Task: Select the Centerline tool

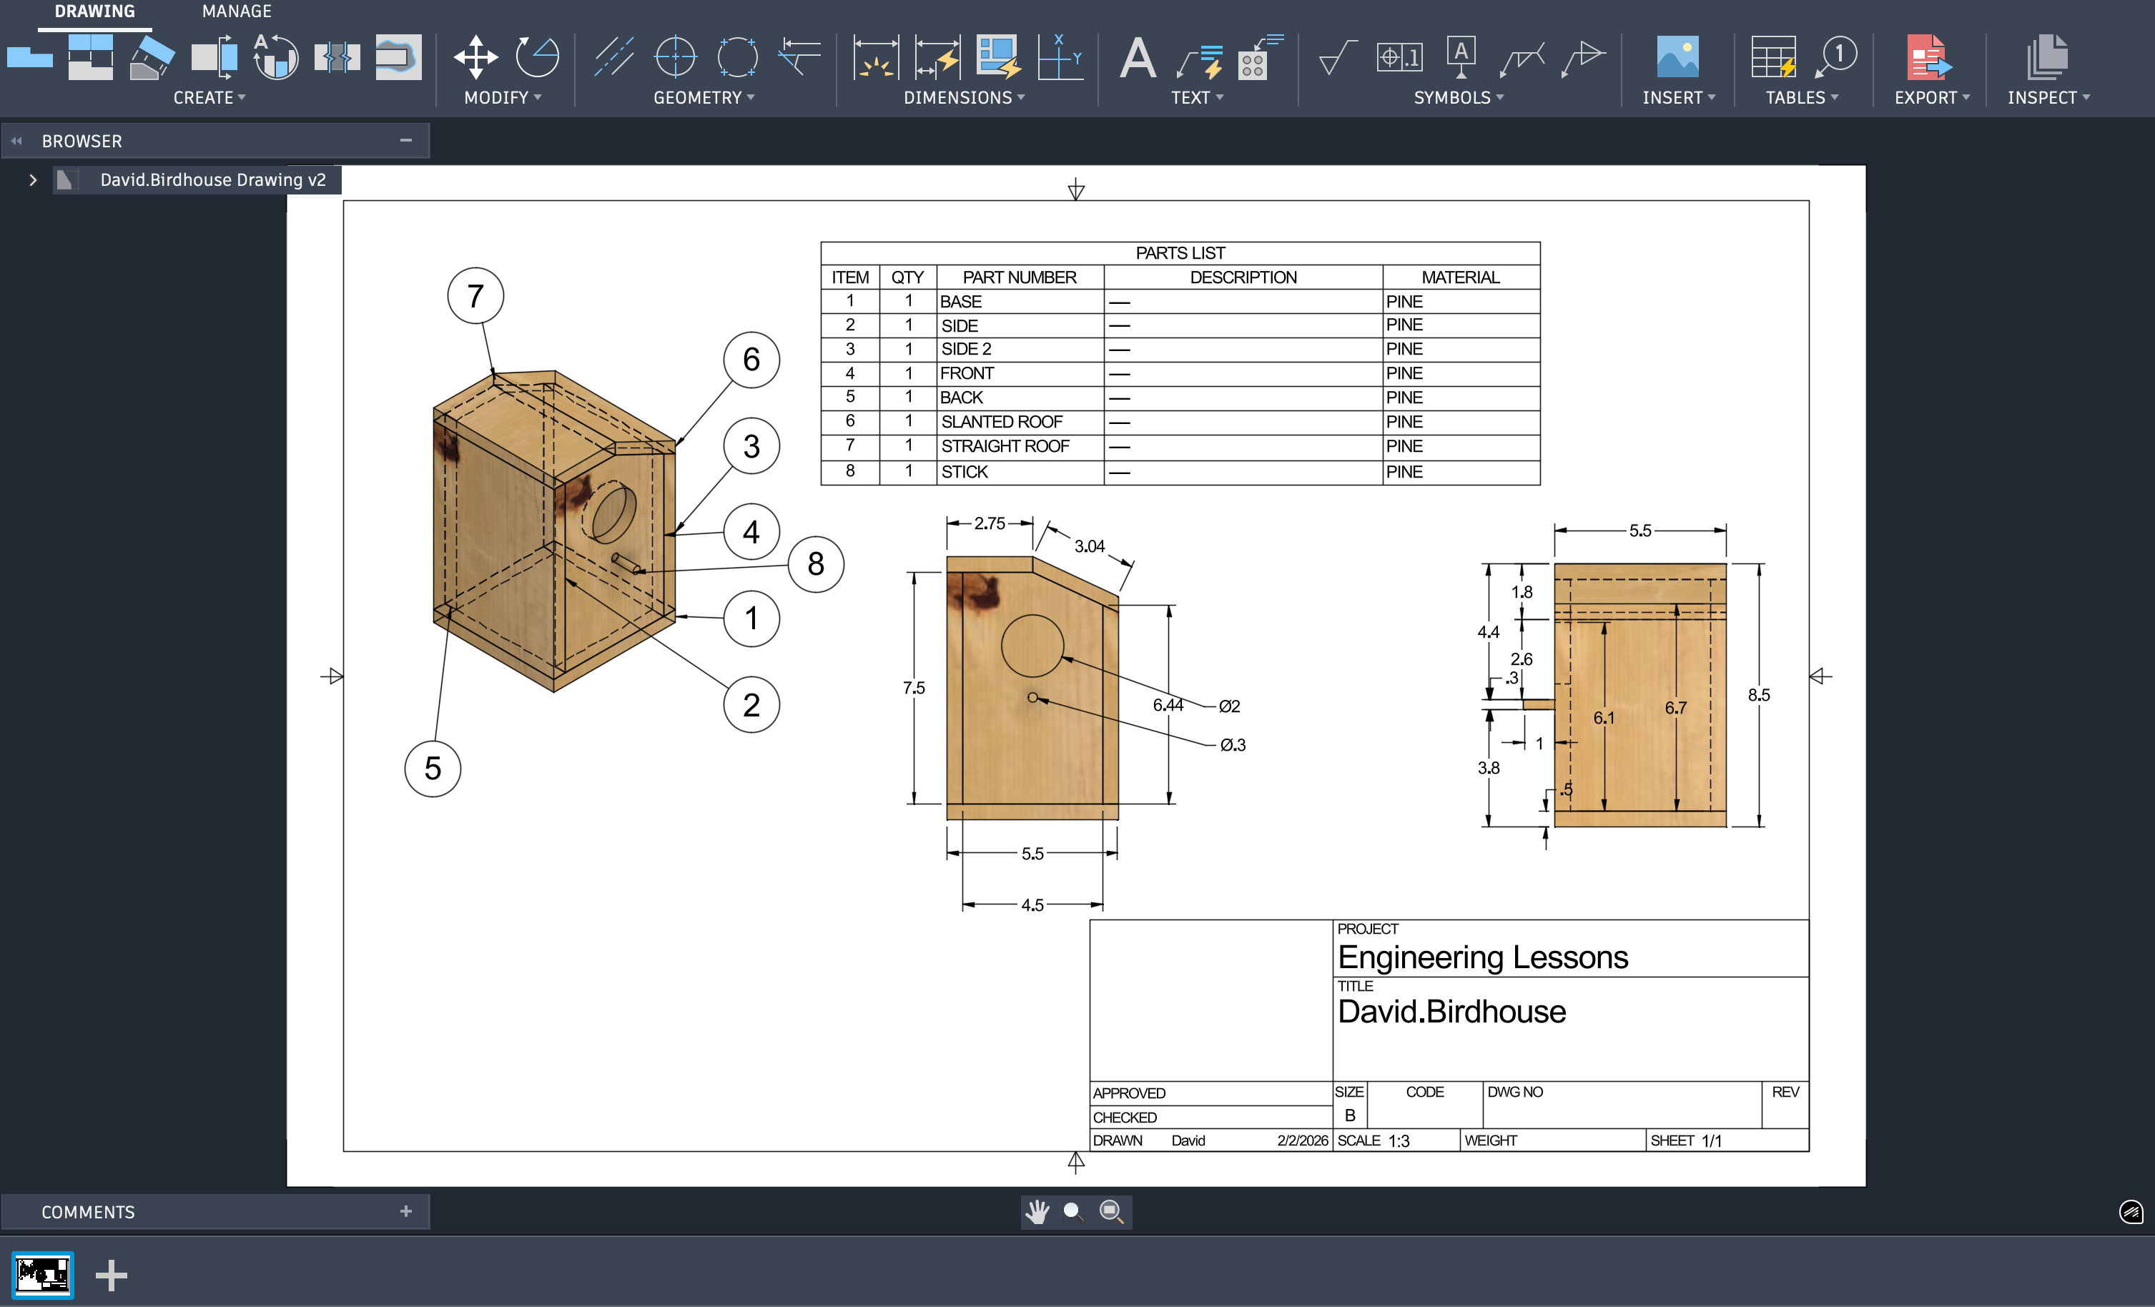Action: (614, 58)
